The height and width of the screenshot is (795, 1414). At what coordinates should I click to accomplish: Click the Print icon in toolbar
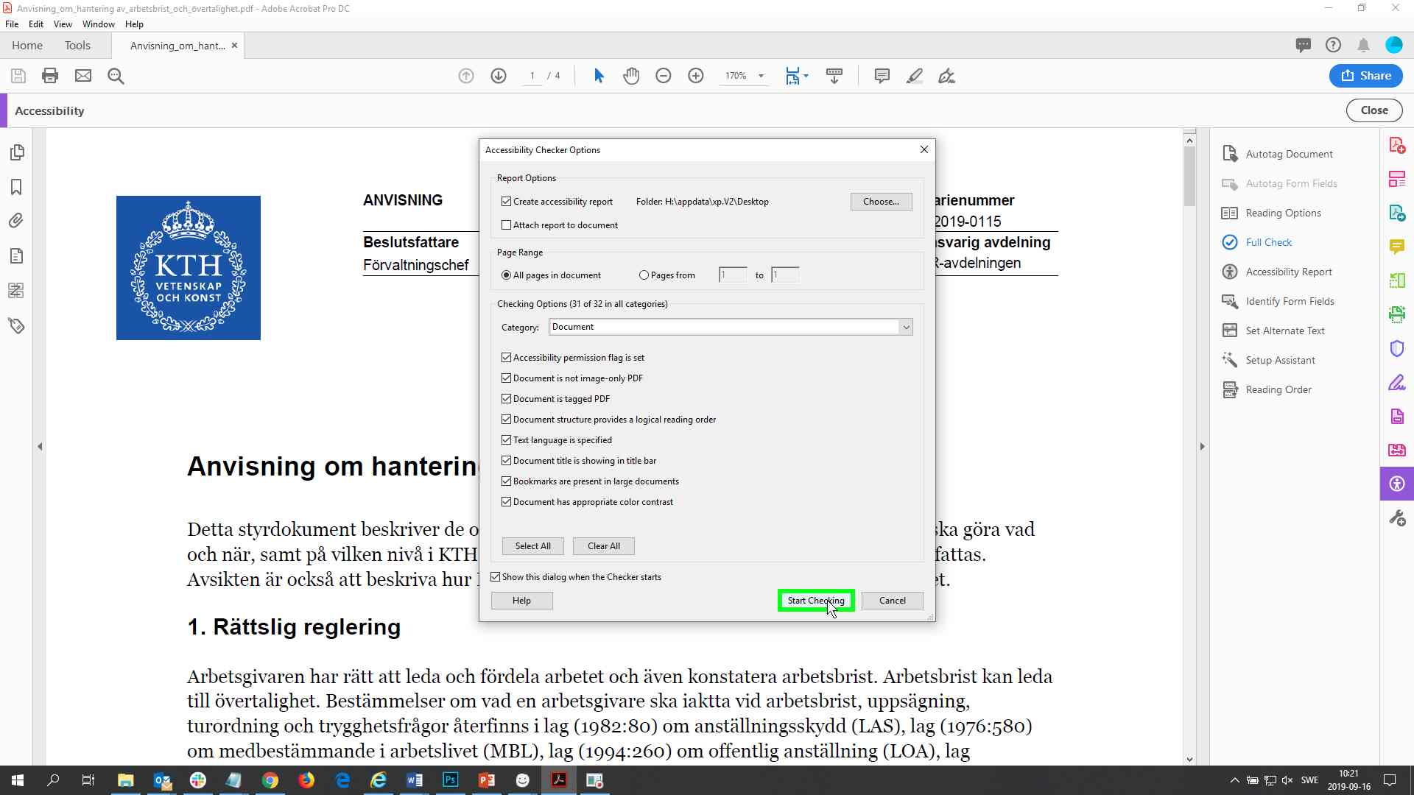[x=50, y=76]
